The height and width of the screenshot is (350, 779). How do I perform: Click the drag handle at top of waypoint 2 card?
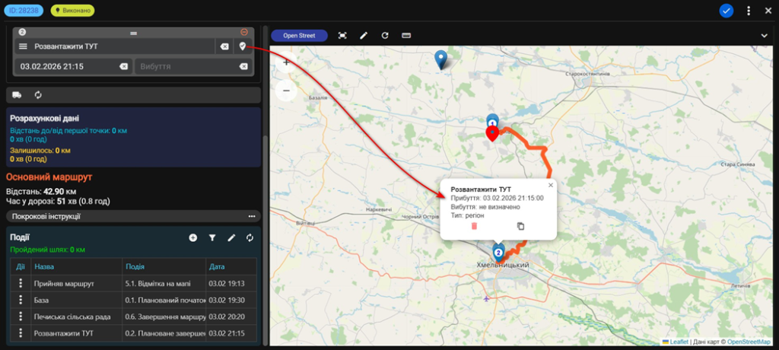[133, 32]
